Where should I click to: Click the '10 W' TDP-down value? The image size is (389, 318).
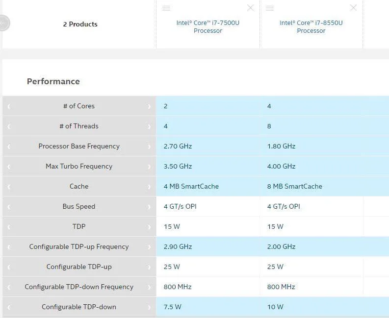(275, 307)
